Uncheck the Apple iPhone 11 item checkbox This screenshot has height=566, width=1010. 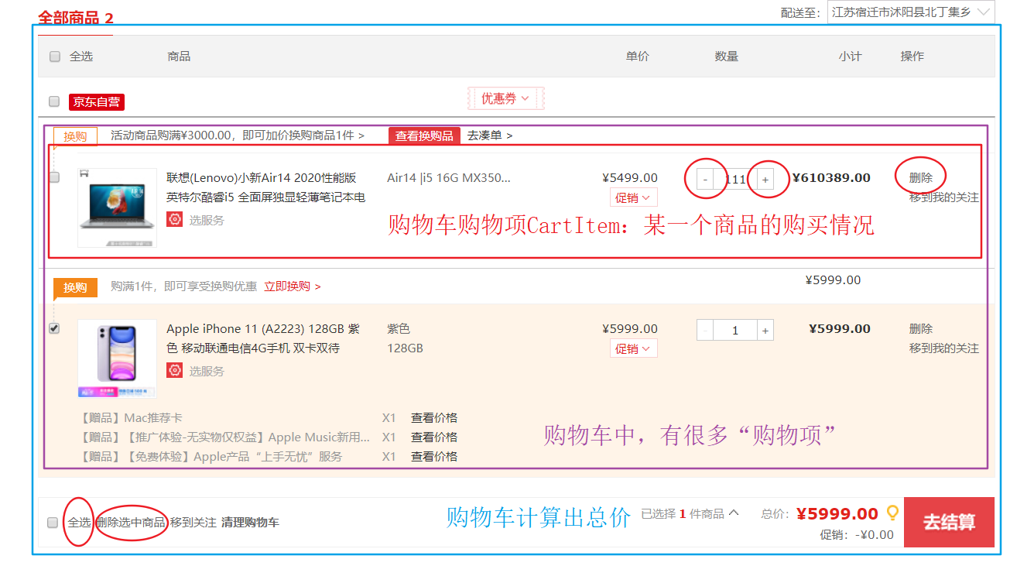(x=54, y=328)
